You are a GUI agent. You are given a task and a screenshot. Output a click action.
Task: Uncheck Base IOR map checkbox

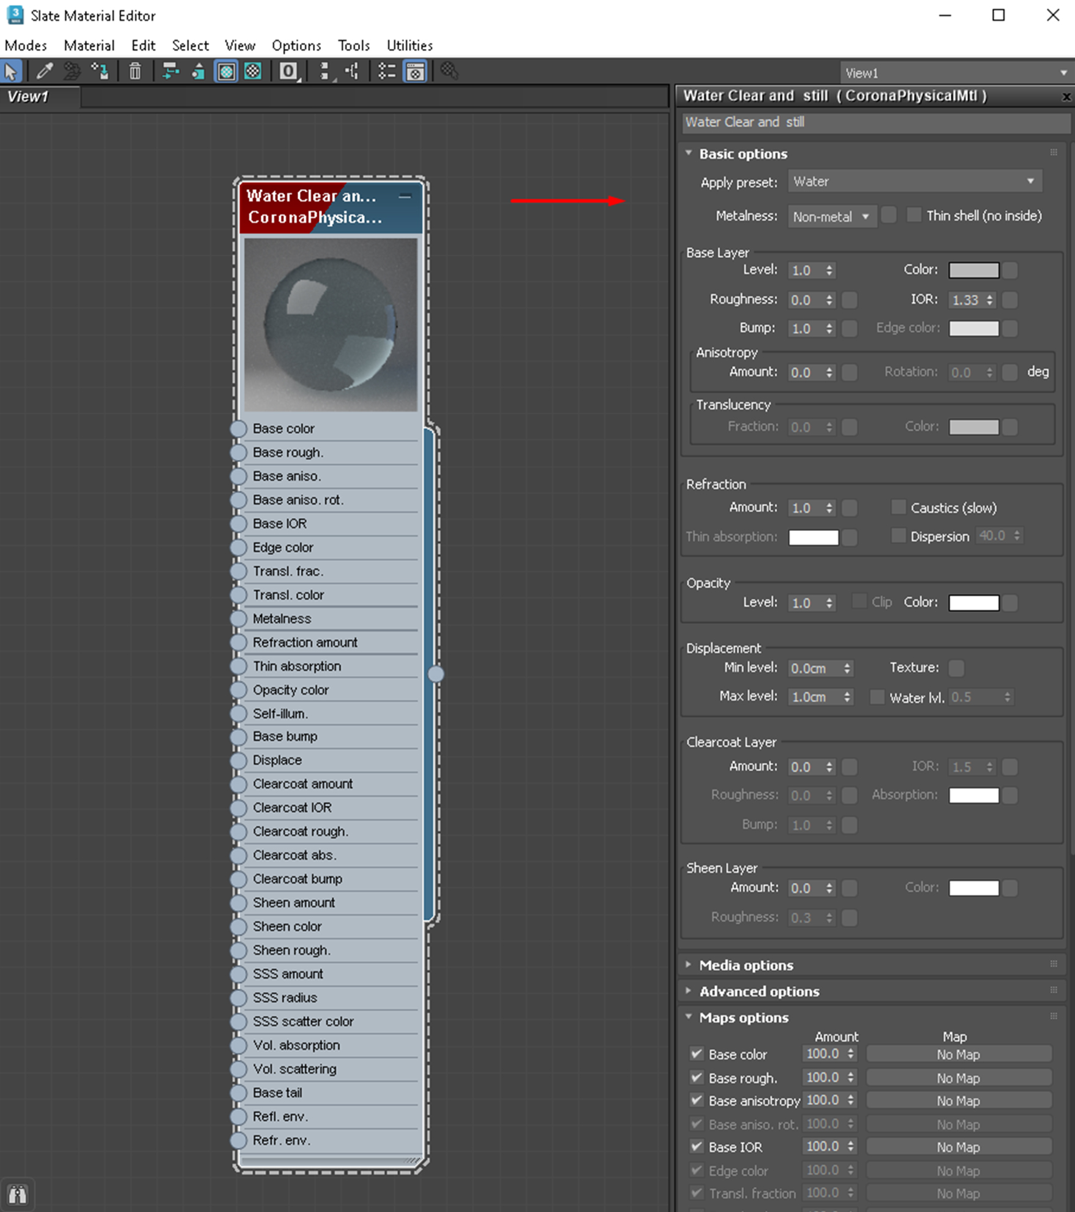pos(696,1146)
